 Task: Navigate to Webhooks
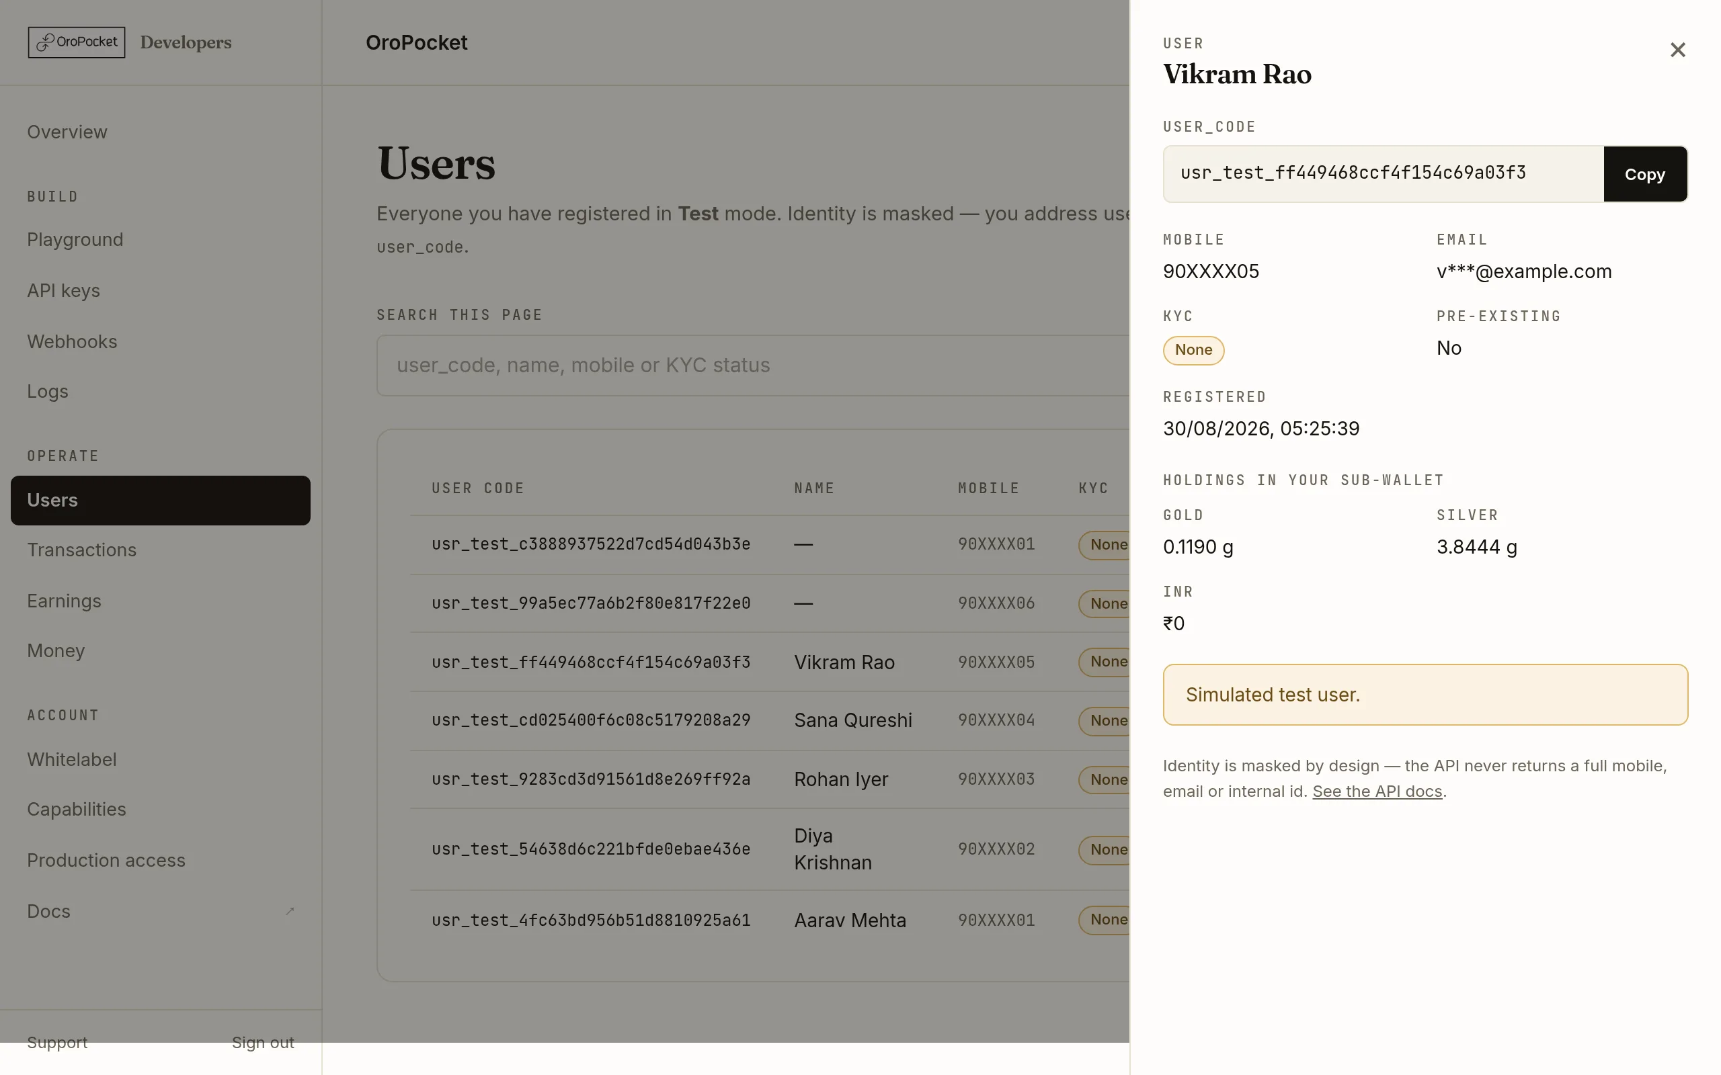coord(72,342)
